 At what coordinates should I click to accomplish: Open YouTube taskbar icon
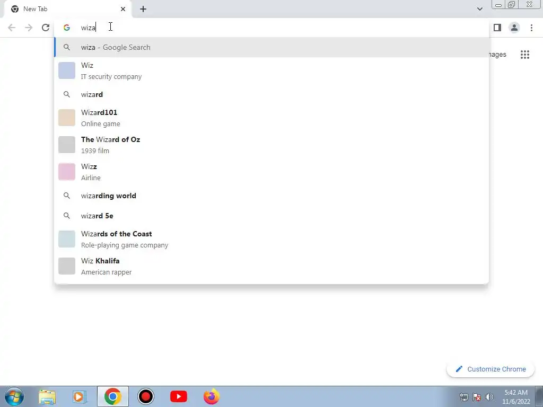tap(179, 396)
